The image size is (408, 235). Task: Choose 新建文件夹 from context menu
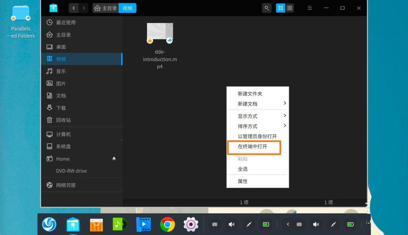250,93
